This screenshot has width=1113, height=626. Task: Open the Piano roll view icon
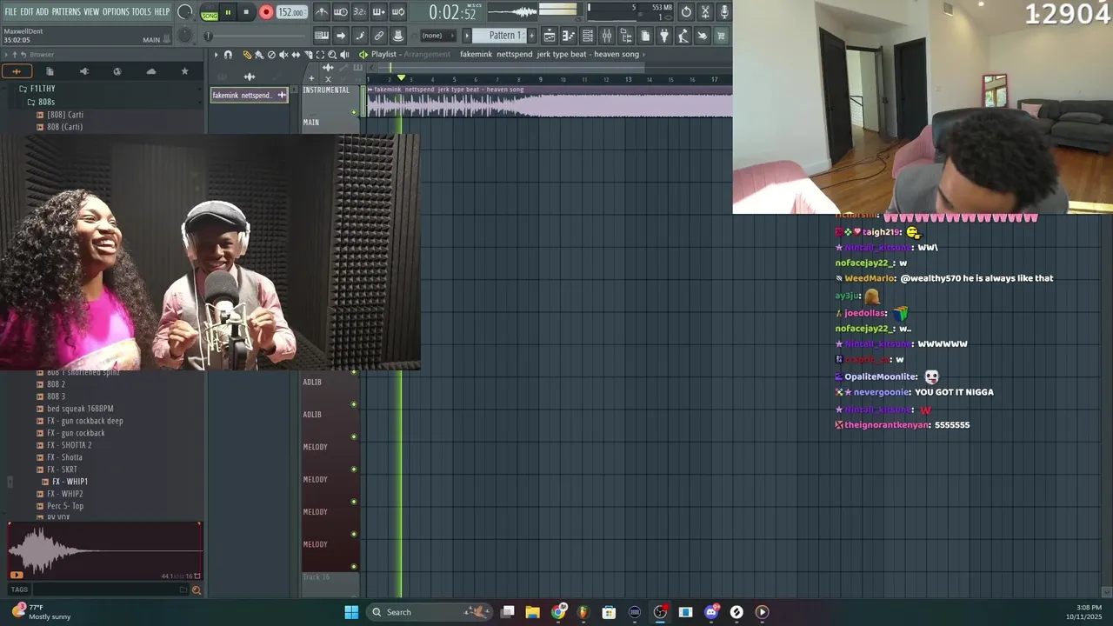pyautogui.click(x=569, y=36)
